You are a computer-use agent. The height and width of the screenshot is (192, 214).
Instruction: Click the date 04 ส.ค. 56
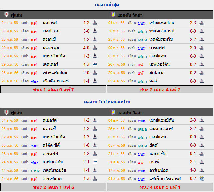pyautogui.click(x=117, y=179)
